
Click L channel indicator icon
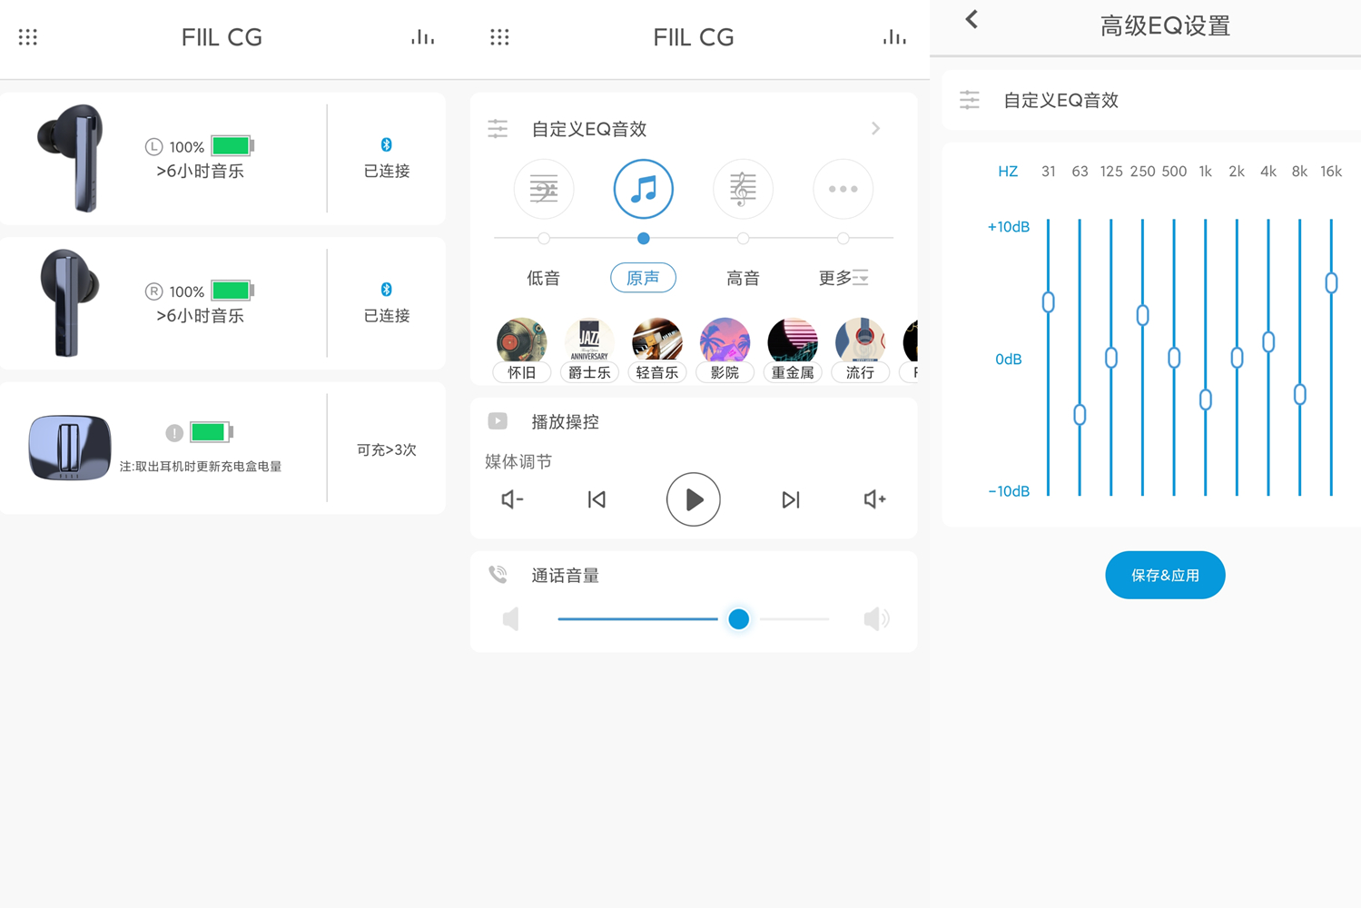pos(153,146)
